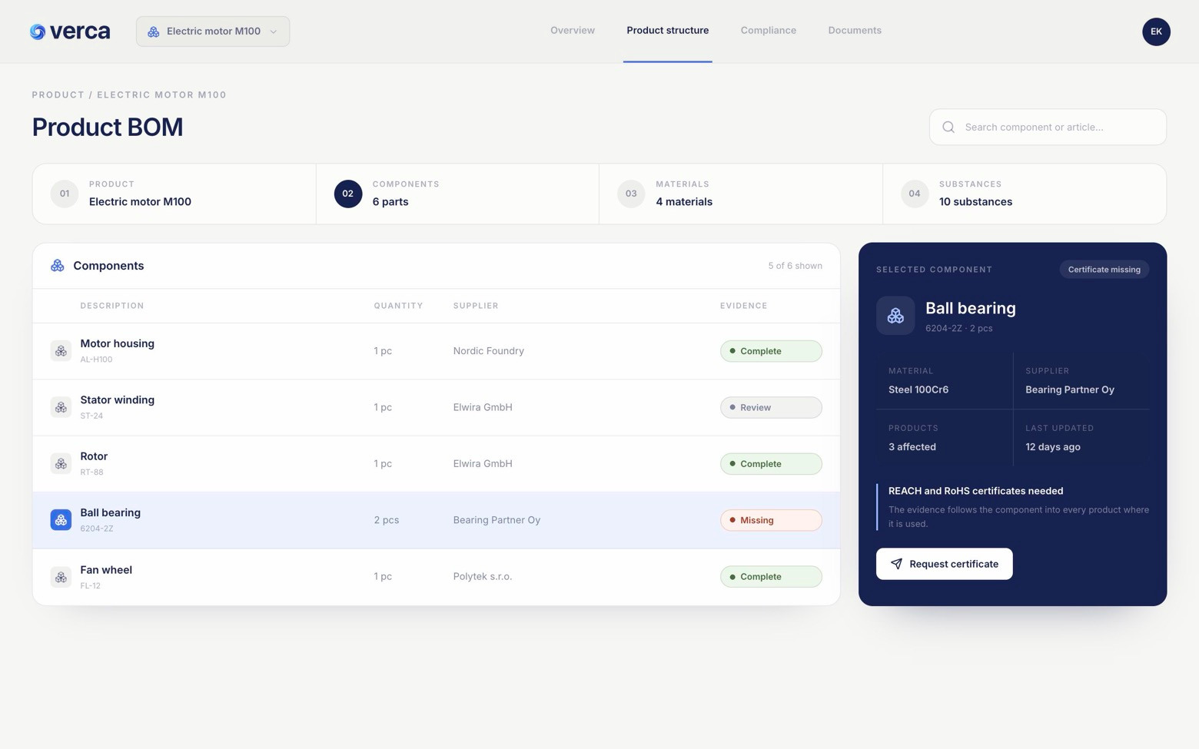Select step 04 Substances 10 substances

[1025, 194]
